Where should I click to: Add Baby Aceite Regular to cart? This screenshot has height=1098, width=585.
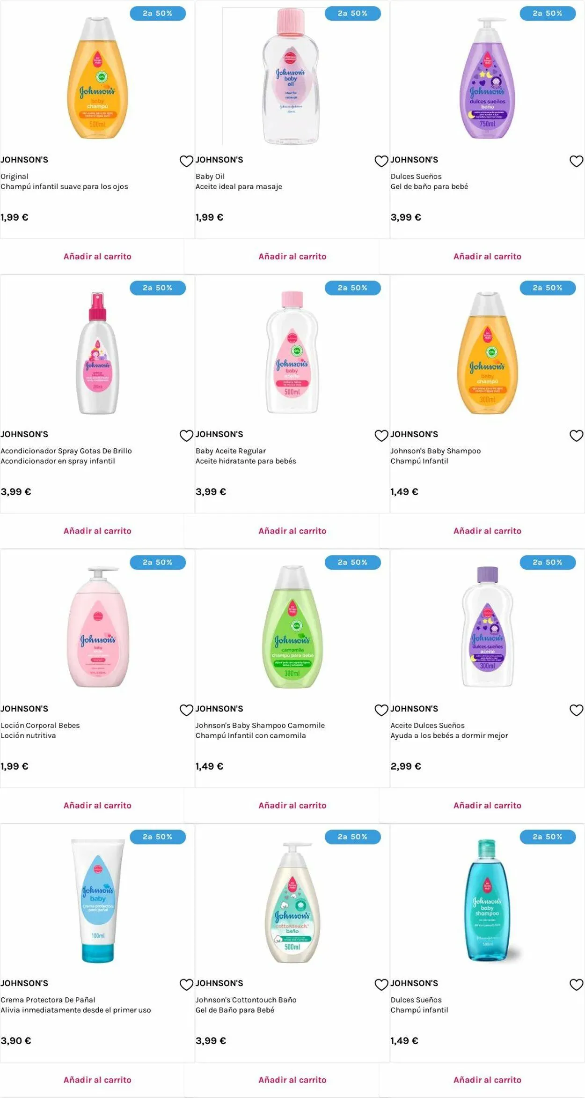292,531
